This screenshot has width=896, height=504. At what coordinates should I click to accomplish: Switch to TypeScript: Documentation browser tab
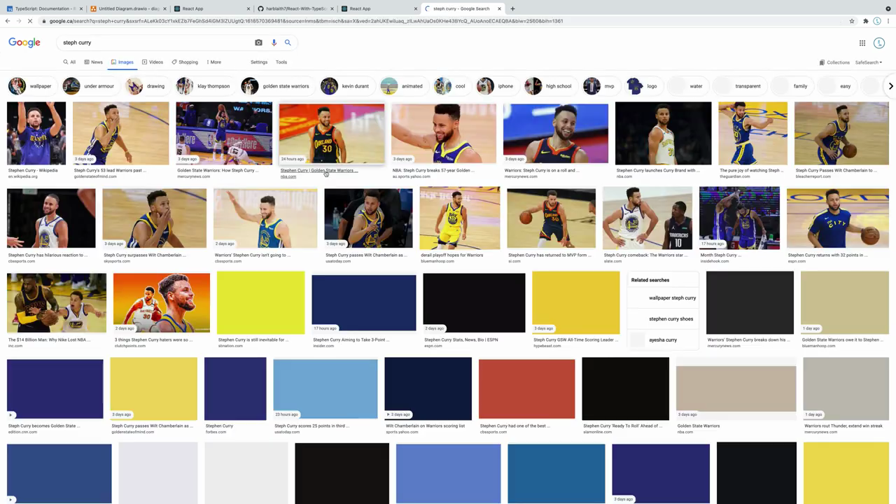[x=42, y=8]
